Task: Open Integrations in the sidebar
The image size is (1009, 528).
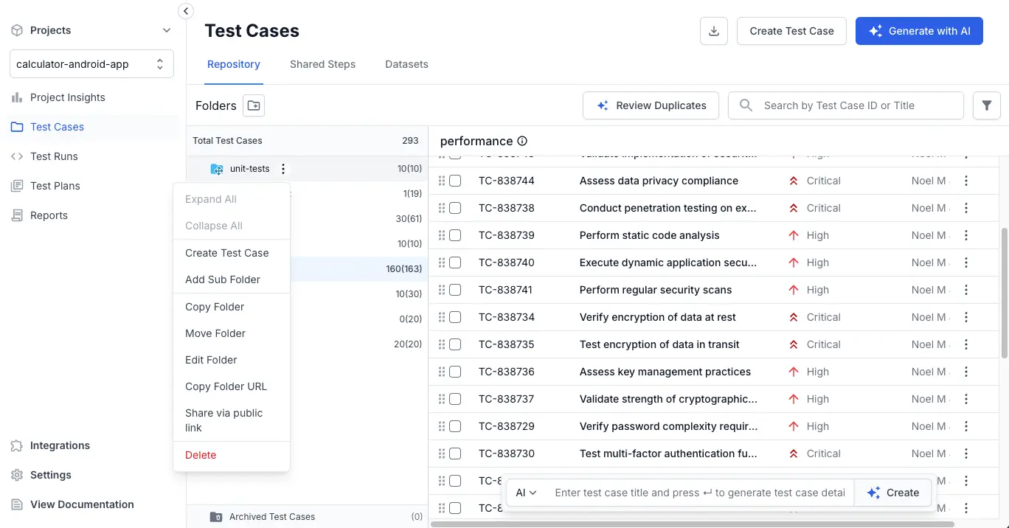Action: (x=60, y=445)
